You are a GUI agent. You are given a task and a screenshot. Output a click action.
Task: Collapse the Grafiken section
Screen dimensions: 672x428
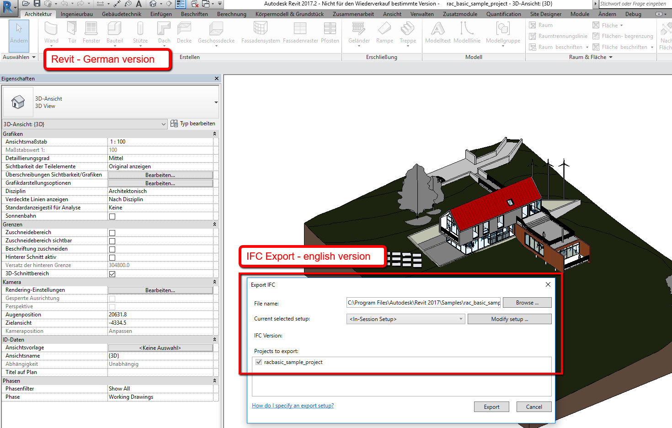tap(215, 134)
